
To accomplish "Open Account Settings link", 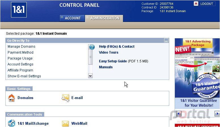I will [20, 64].
